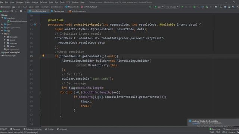Image resolution: width=239 pixels, height=134 pixels.
Task: Place cursor on builder.setTitle line
Action: click(x=87, y=79)
